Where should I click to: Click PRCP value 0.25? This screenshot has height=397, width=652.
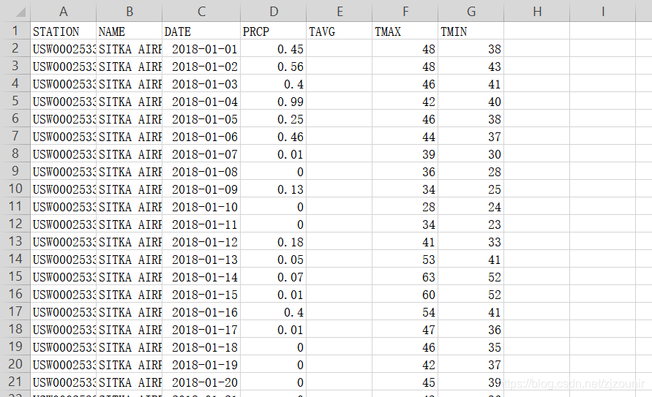click(x=273, y=119)
